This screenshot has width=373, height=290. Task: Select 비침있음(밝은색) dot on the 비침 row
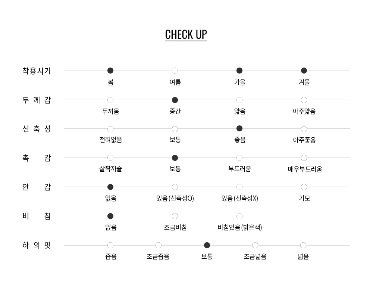tap(239, 216)
